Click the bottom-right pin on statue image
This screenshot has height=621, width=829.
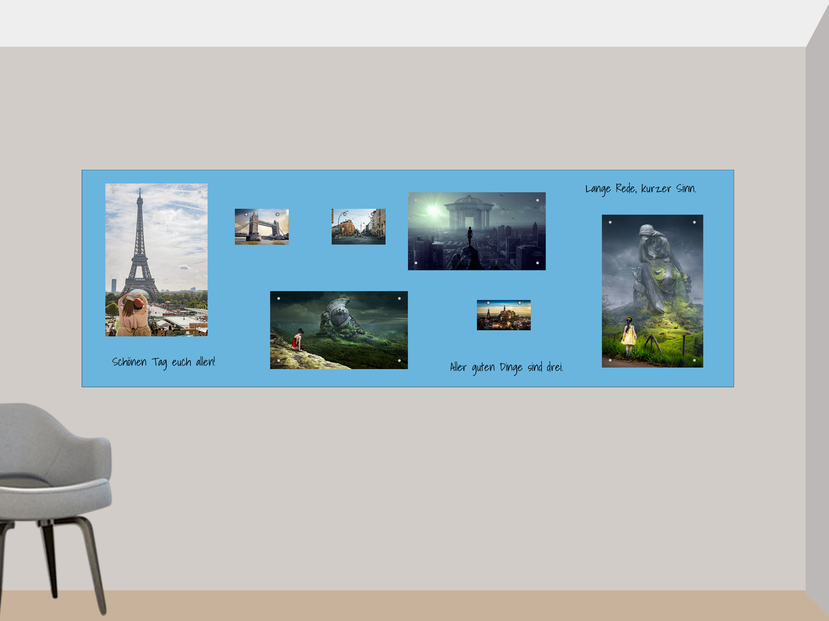tap(695, 360)
